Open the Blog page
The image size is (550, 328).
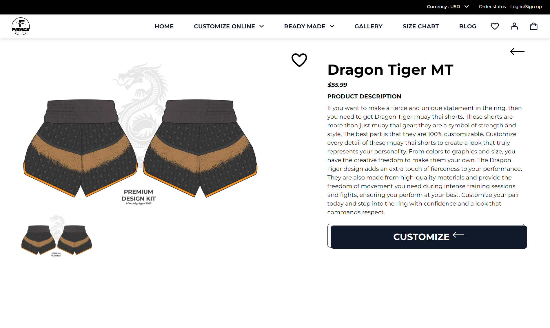(467, 26)
